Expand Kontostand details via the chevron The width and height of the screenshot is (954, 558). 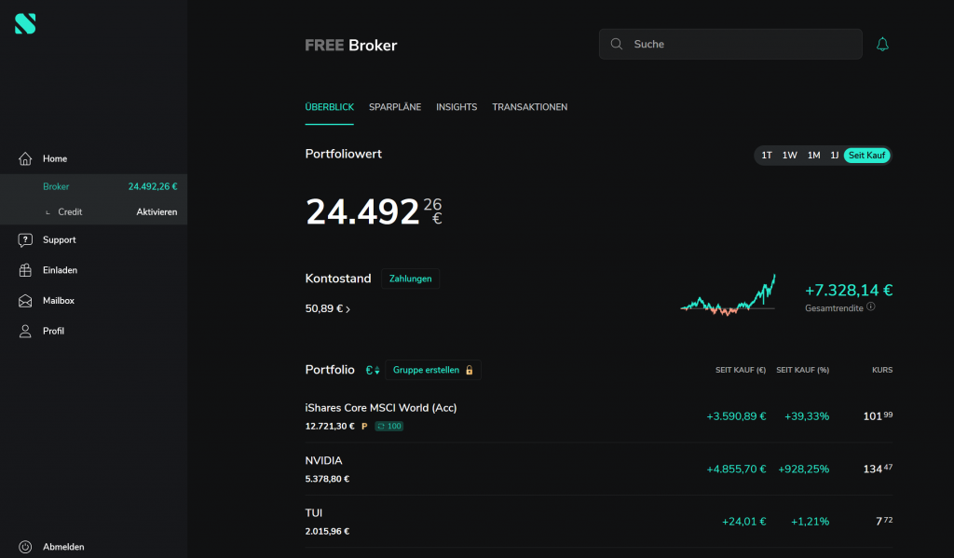point(348,306)
